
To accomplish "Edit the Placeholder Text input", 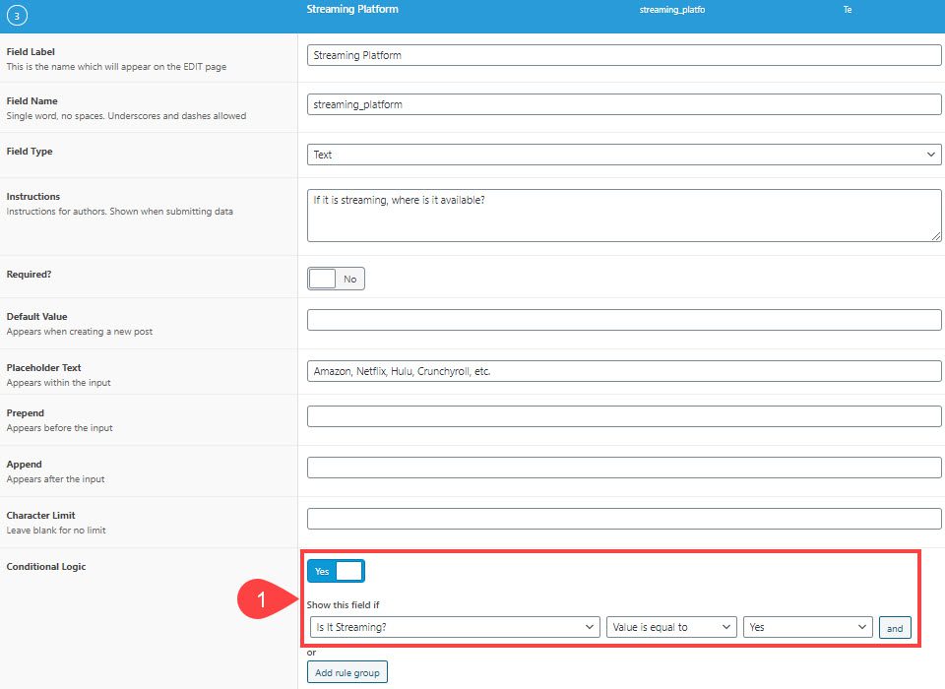I will (x=623, y=370).
